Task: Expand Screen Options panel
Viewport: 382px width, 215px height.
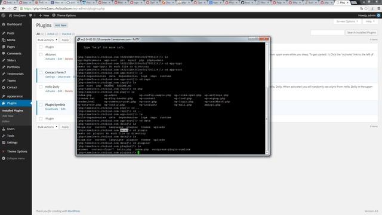Action: tap(347, 21)
